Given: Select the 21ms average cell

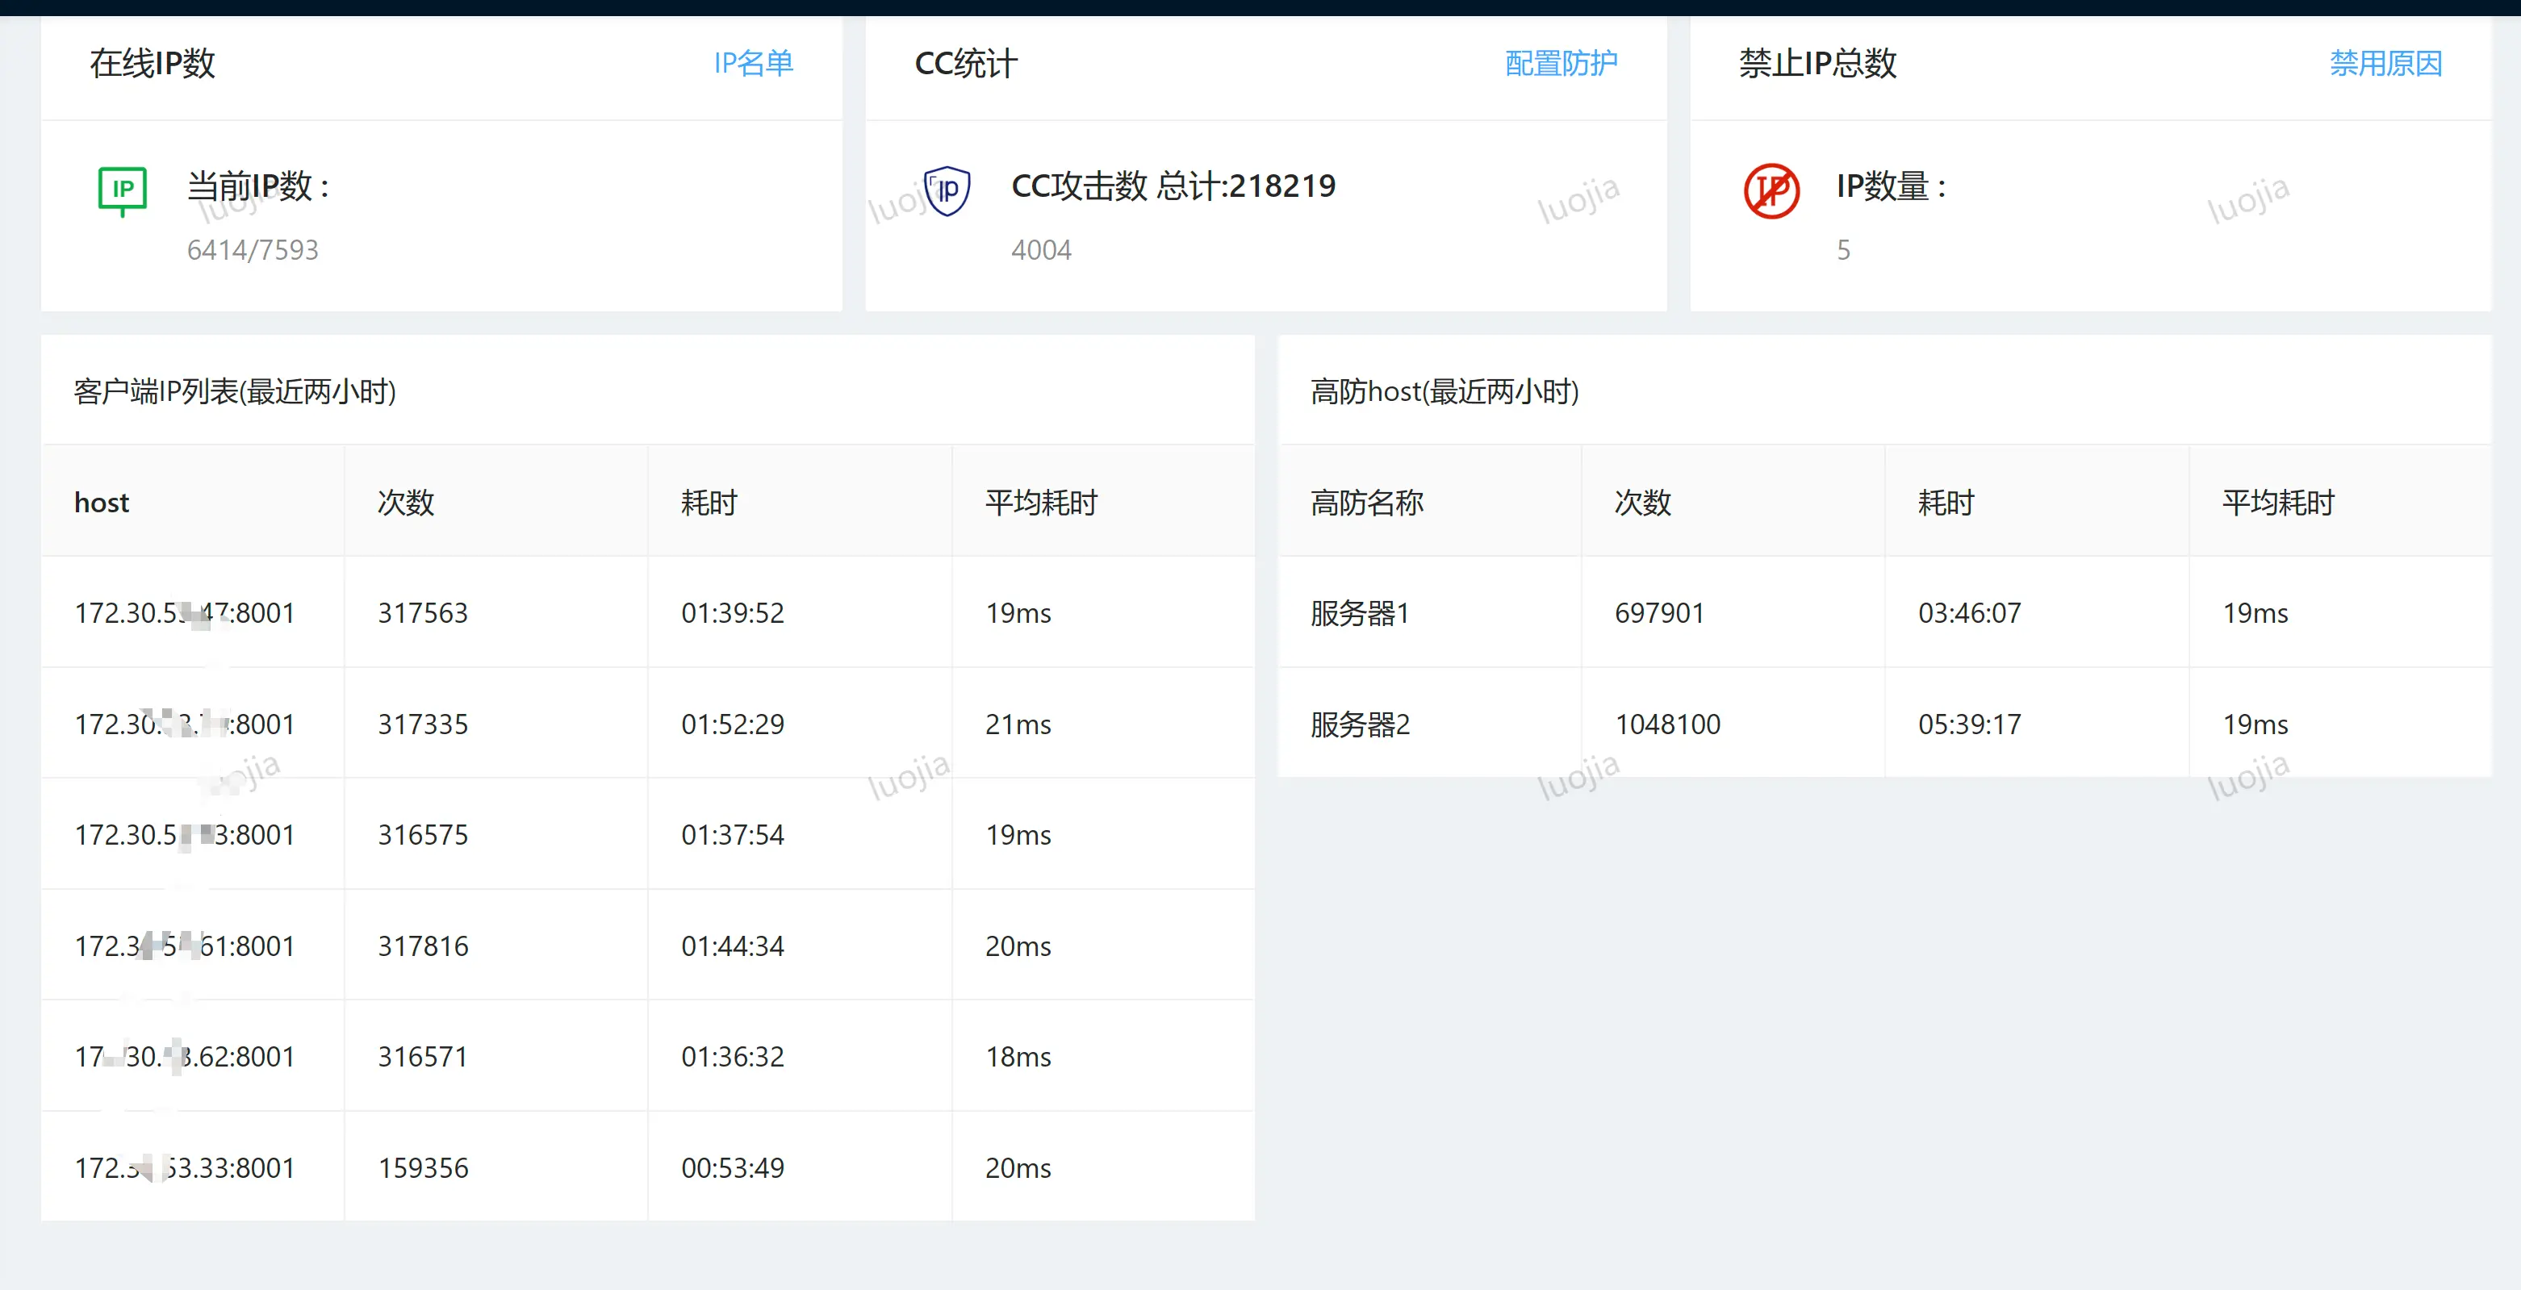Looking at the screenshot, I should (x=1018, y=724).
